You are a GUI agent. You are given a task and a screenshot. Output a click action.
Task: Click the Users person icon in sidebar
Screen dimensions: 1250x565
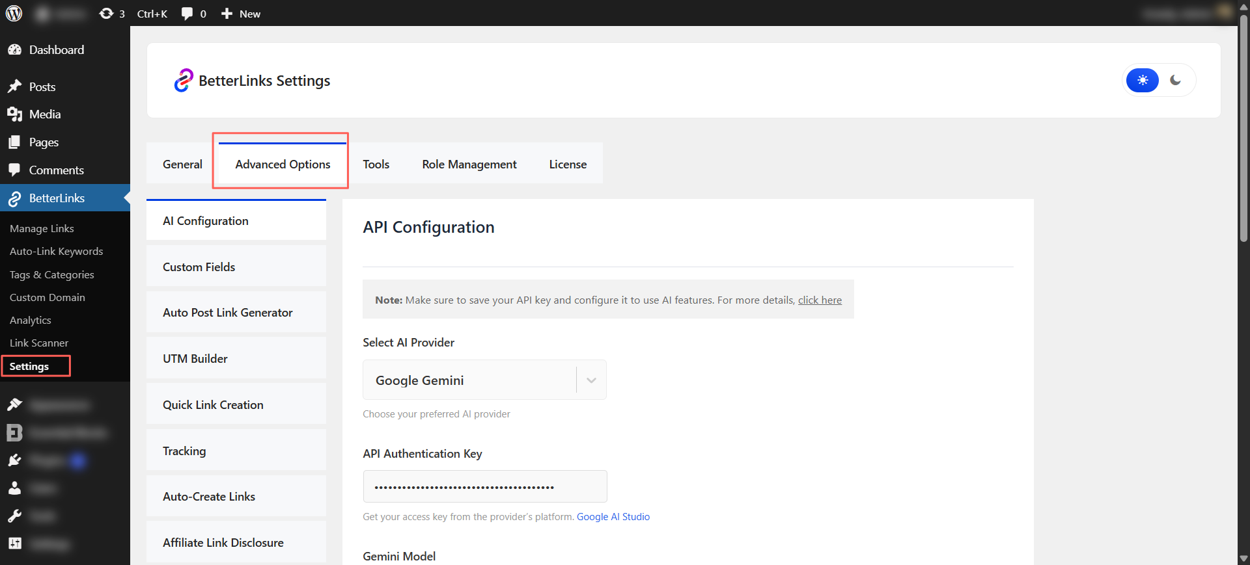[14, 488]
